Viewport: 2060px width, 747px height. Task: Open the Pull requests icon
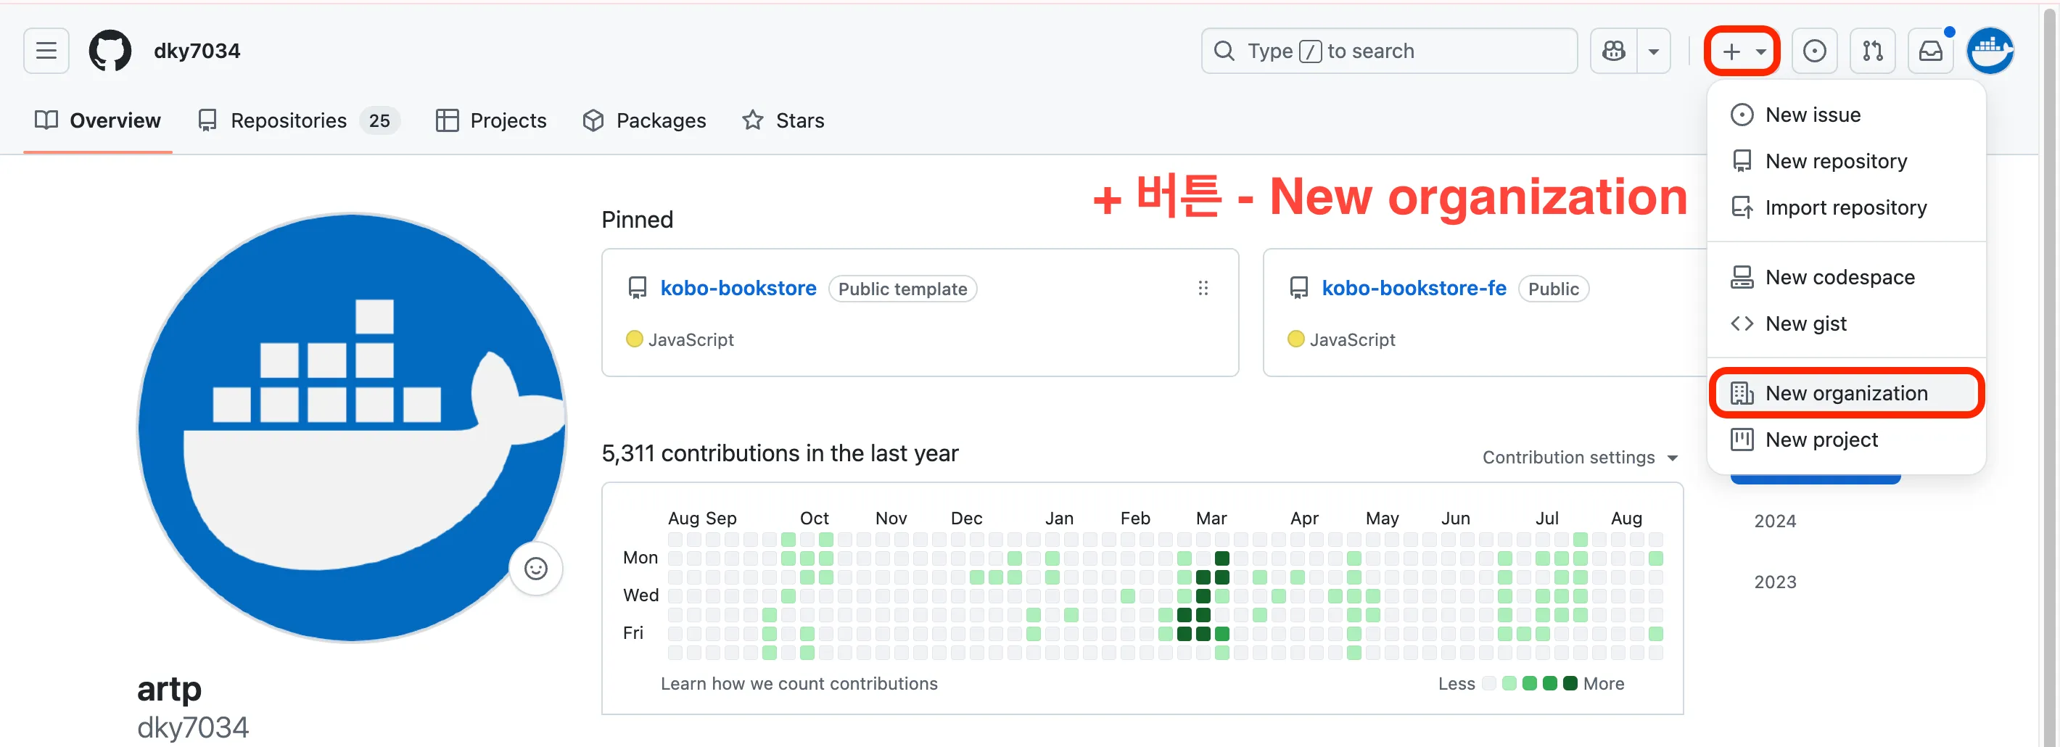tap(1872, 51)
